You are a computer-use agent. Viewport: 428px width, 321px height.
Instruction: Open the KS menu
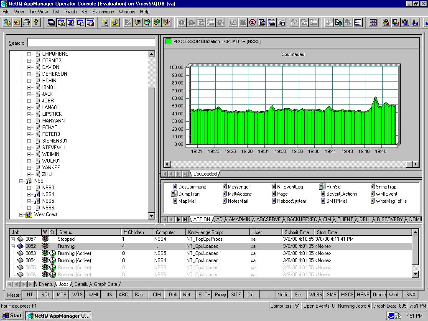84,12
